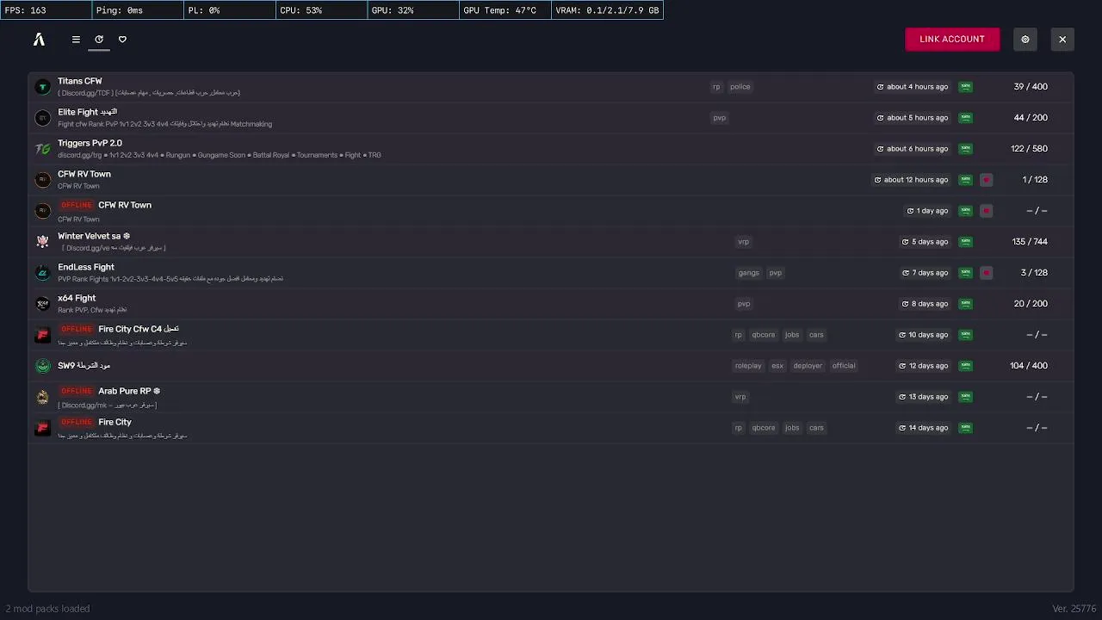Click Titans CFW server icon
The height and width of the screenshot is (620, 1102).
(x=42, y=87)
